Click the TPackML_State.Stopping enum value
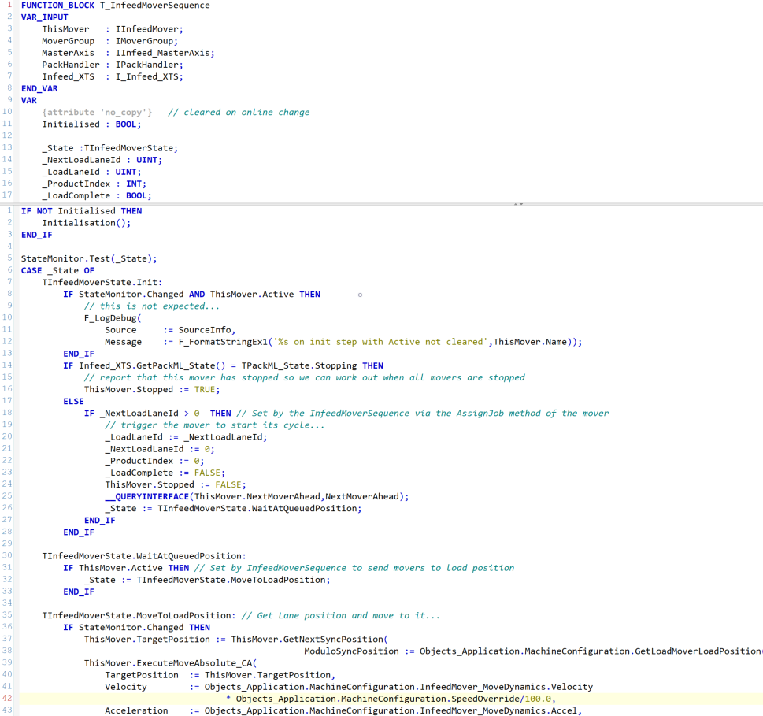This screenshot has height=716, width=763. 298,365
